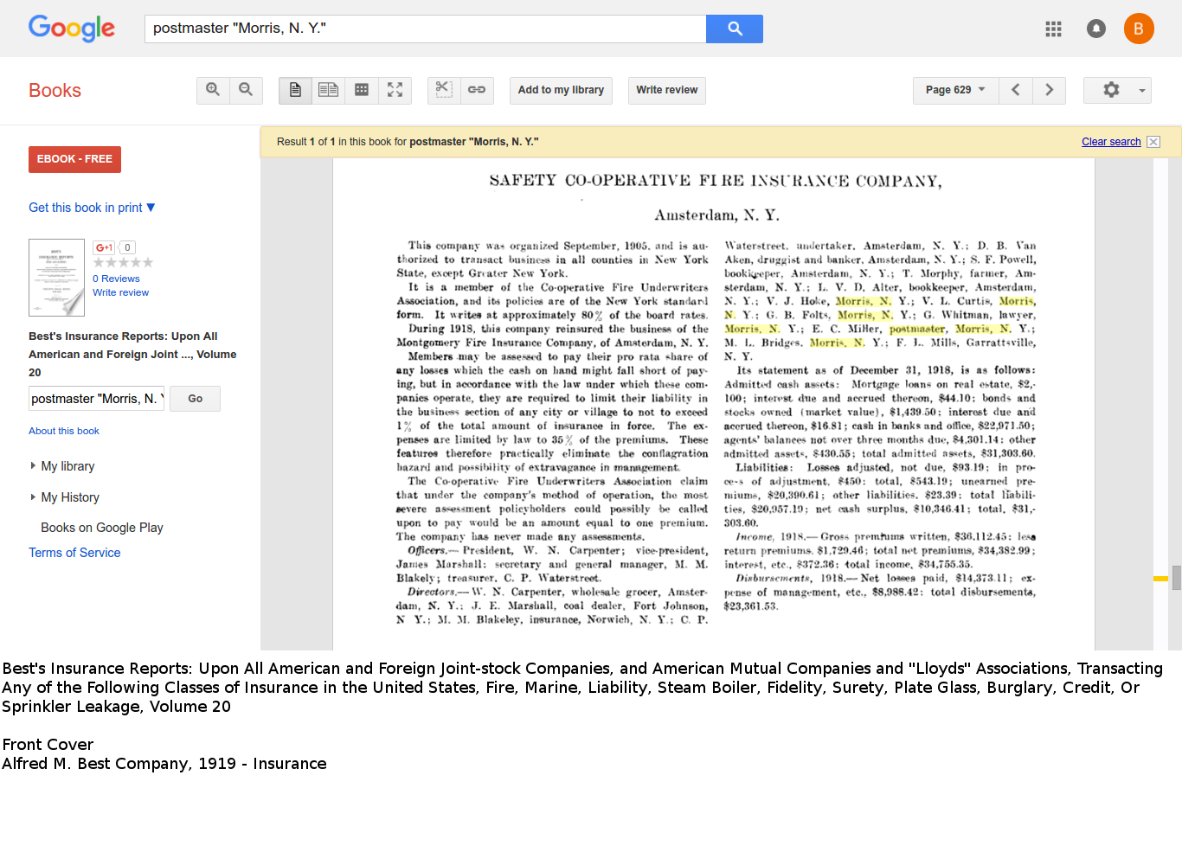This screenshot has width=1182, height=865.
Task: Click the Amsterdam, N. Y. heading
Action: click(716, 215)
